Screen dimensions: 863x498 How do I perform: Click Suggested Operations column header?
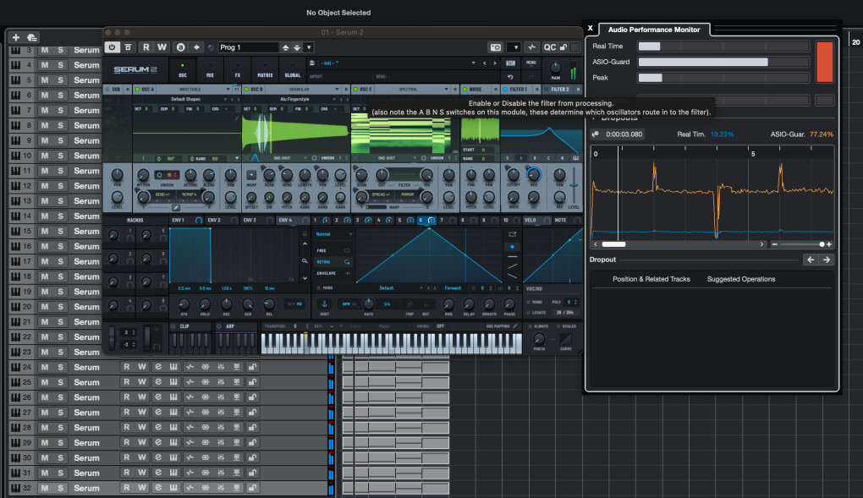pyautogui.click(x=740, y=279)
